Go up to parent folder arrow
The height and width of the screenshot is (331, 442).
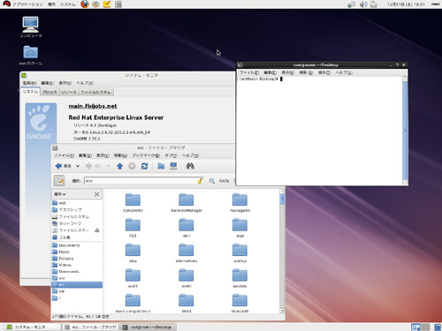click(119, 166)
